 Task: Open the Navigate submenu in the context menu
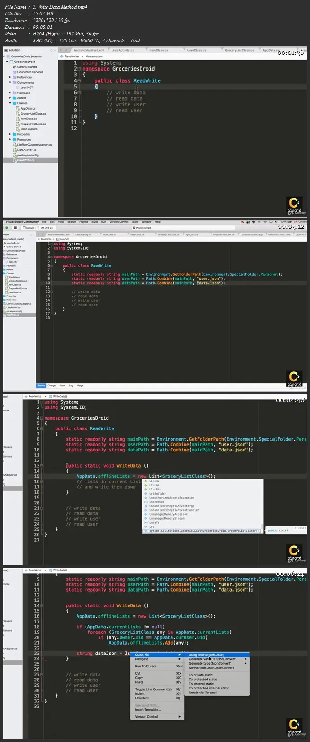158,659
